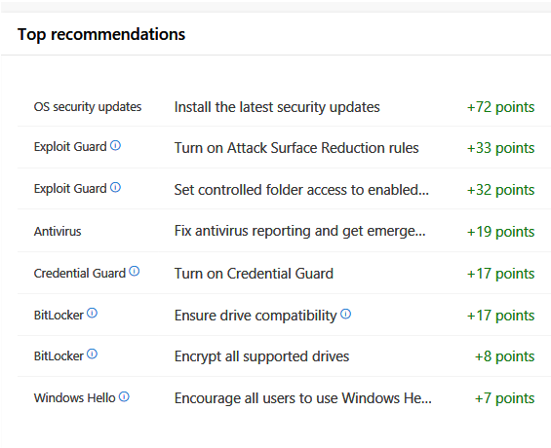Open Set controlled folder access recommendation
This screenshot has height=448, width=551.
(301, 190)
